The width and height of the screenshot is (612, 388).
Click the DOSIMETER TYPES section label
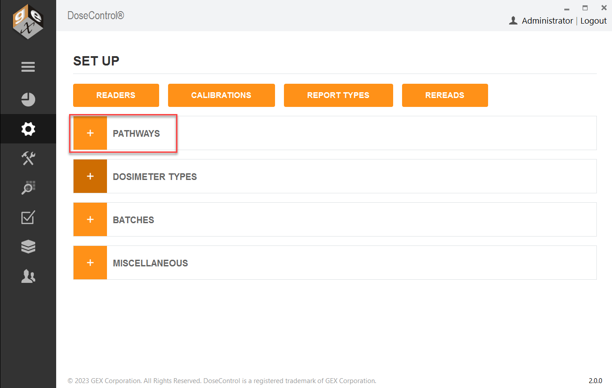[155, 177]
